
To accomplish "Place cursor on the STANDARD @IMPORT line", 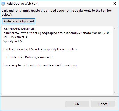I will [x=20, y=29].
